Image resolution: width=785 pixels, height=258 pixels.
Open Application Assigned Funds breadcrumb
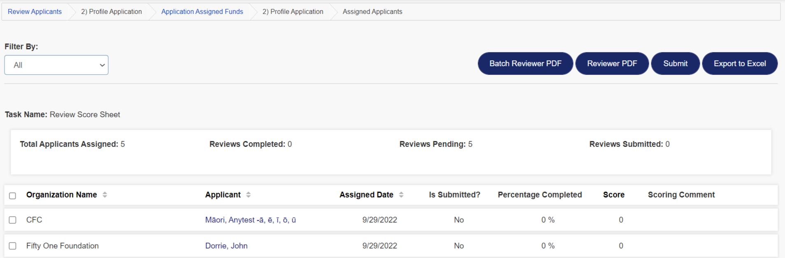(x=202, y=12)
